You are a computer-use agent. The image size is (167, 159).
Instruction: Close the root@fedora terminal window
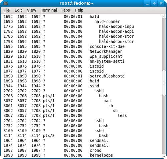pyautogui.click(x=161, y=3)
